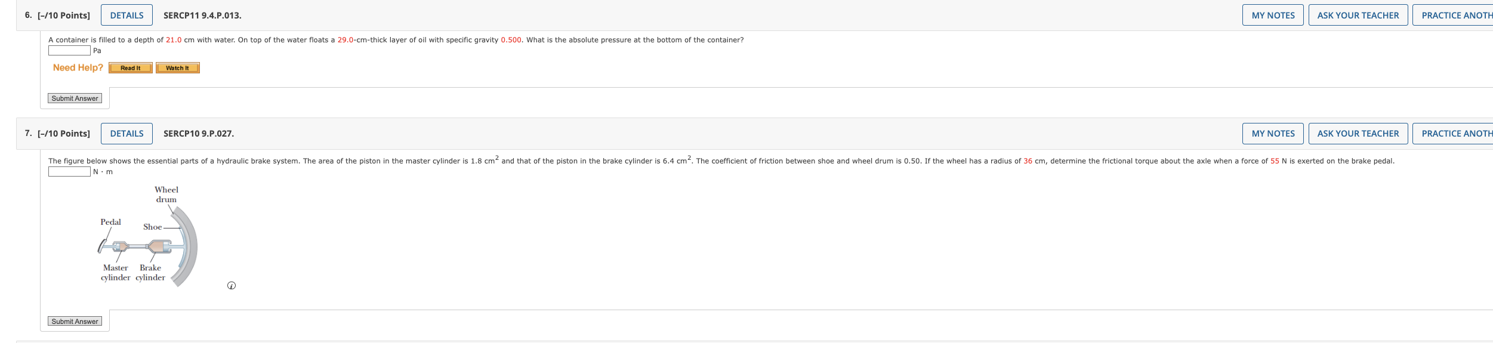Expand DETAILS for question 6

pos(127,16)
